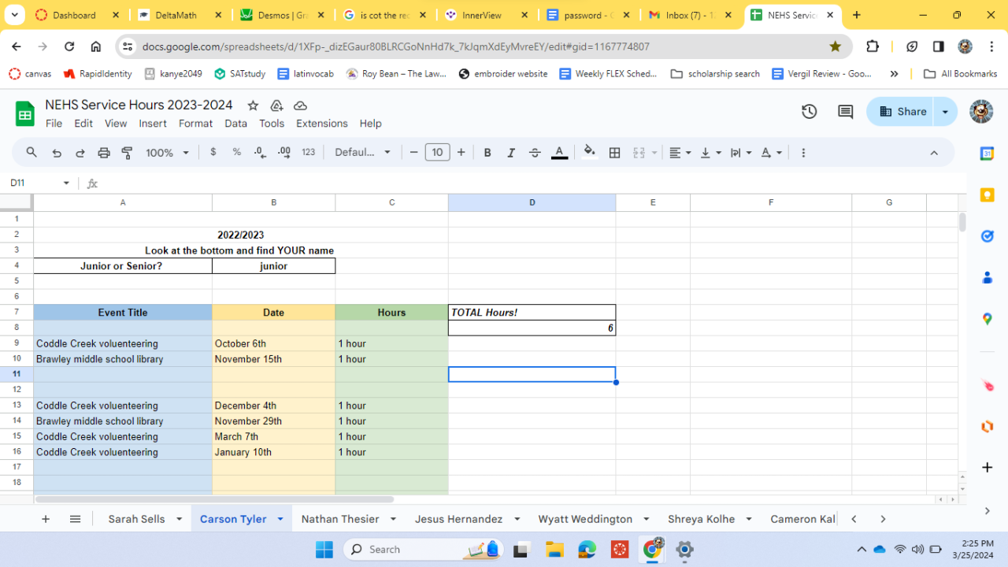This screenshot has height=567, width=1008.
Task: Open the comments icon
Action: click(x=845, y=112)
